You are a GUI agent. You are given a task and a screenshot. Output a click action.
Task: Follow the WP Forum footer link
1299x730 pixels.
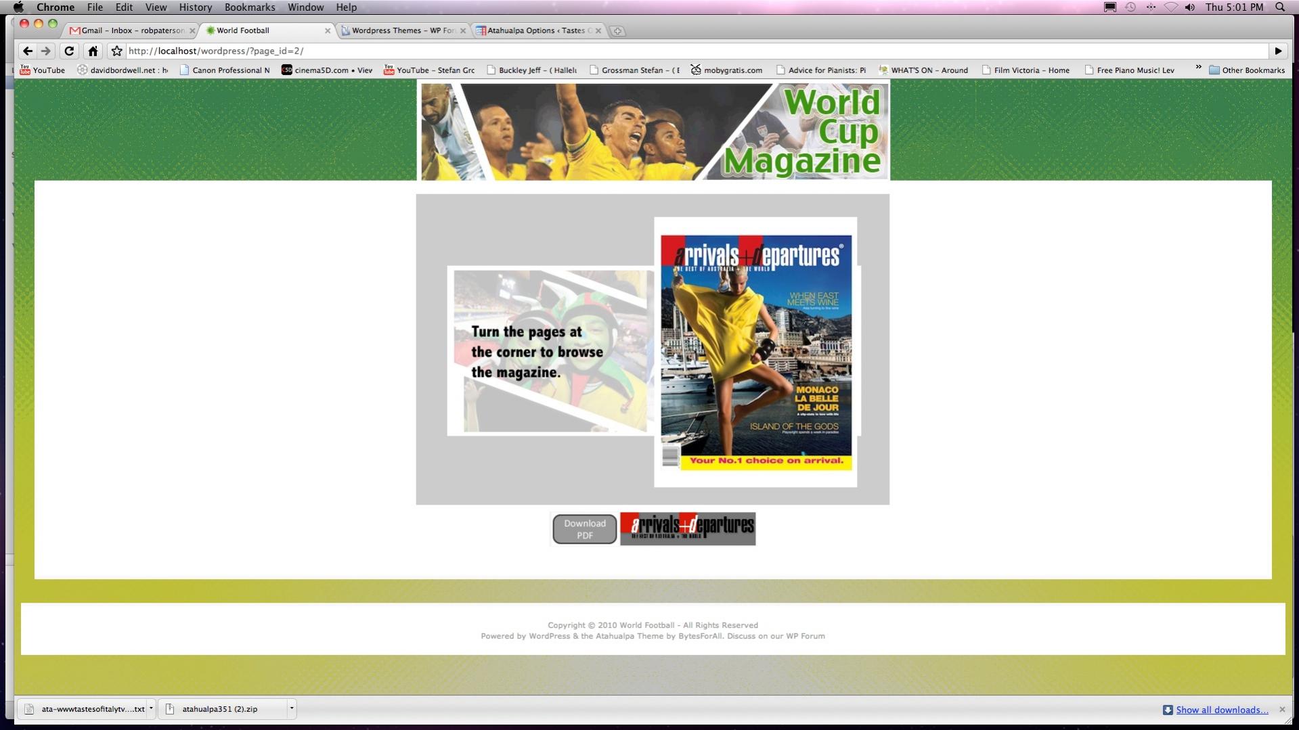805,636
